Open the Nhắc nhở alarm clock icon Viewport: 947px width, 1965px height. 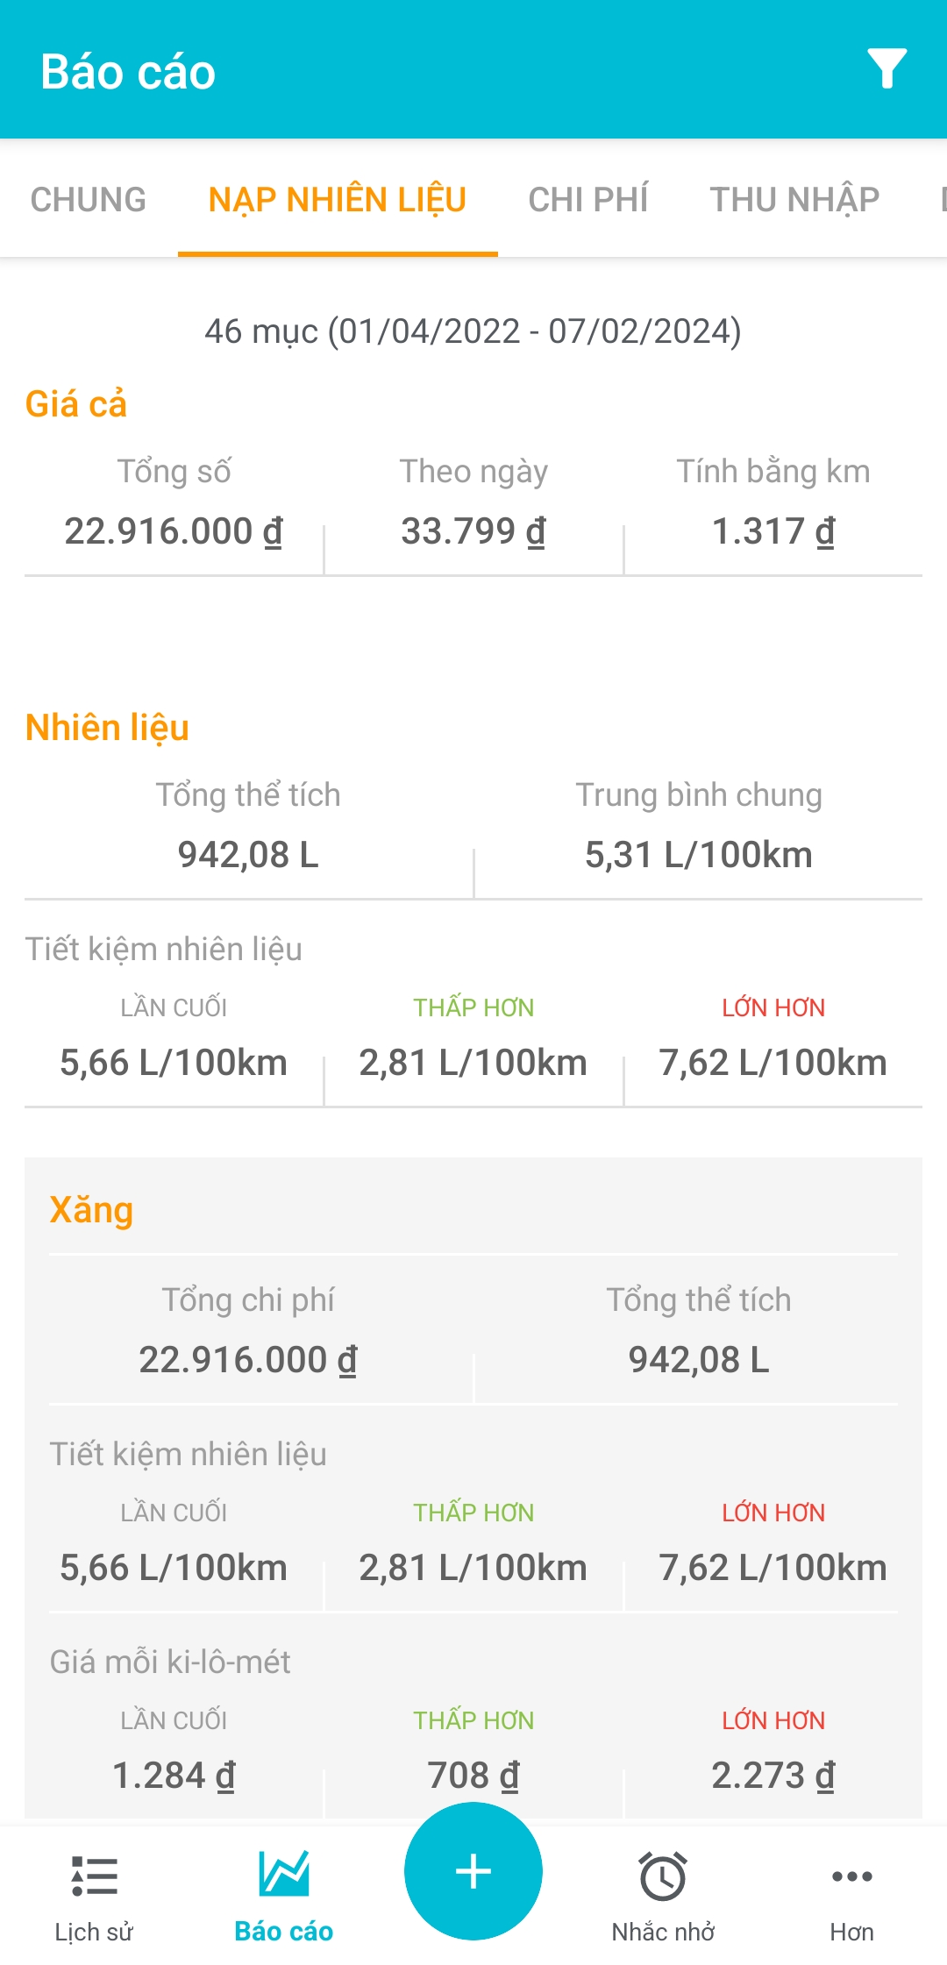coord(663,1876)
